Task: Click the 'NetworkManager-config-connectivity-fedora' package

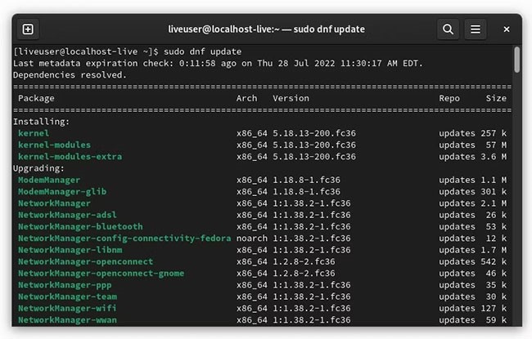Action: tap(124, 239)
